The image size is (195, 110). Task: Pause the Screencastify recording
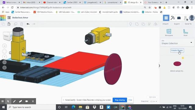[2, 101]
